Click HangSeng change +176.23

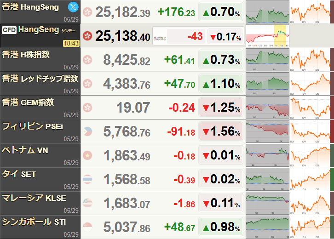click(x=176, y=12)
